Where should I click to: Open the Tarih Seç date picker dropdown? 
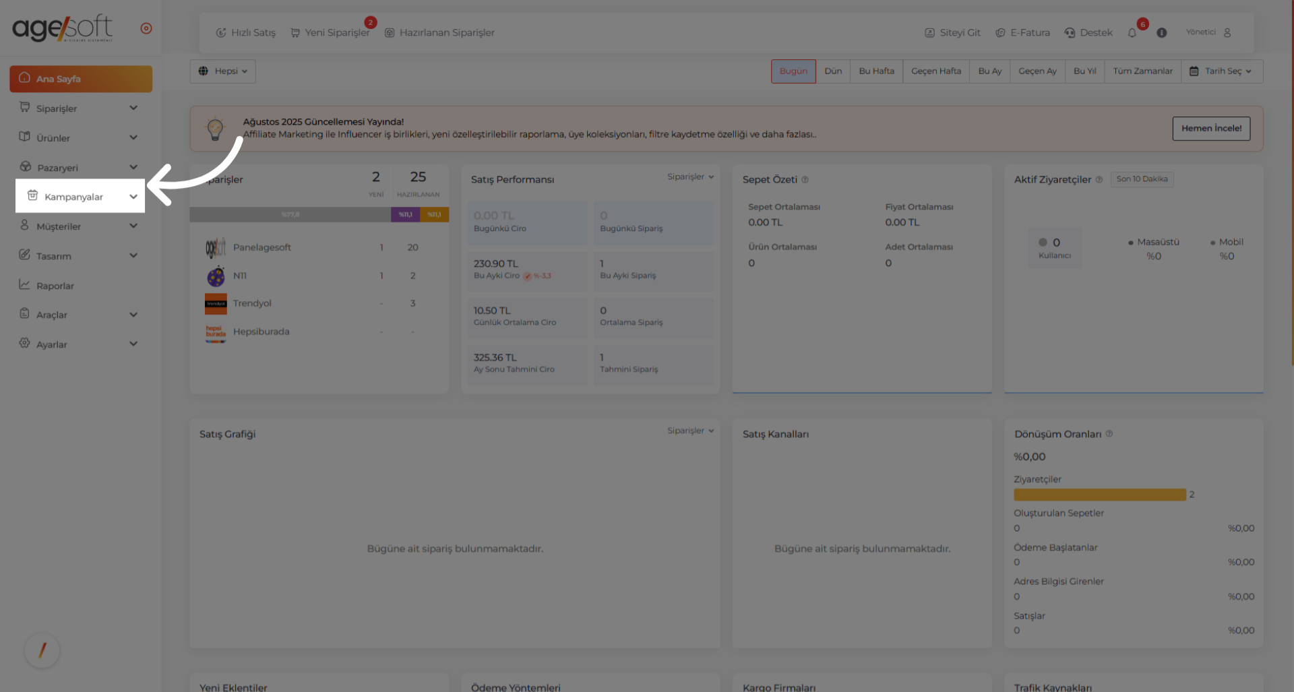pyautogui.click(x=1221, y=71)
